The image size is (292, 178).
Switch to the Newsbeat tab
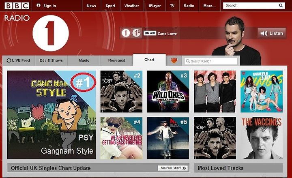[x=117, y=60]
